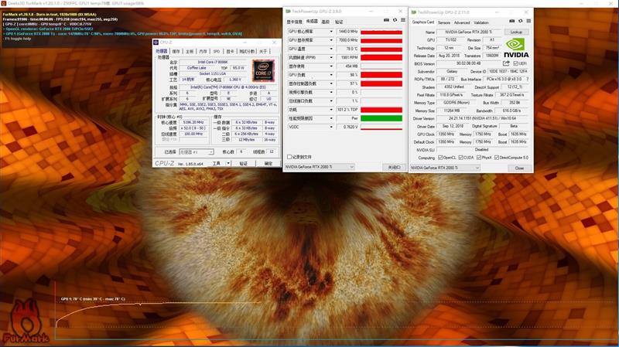Select the Advanced tab in English GPU-Z
This screenshot has height=347, width=619.
tap(461, 23)
